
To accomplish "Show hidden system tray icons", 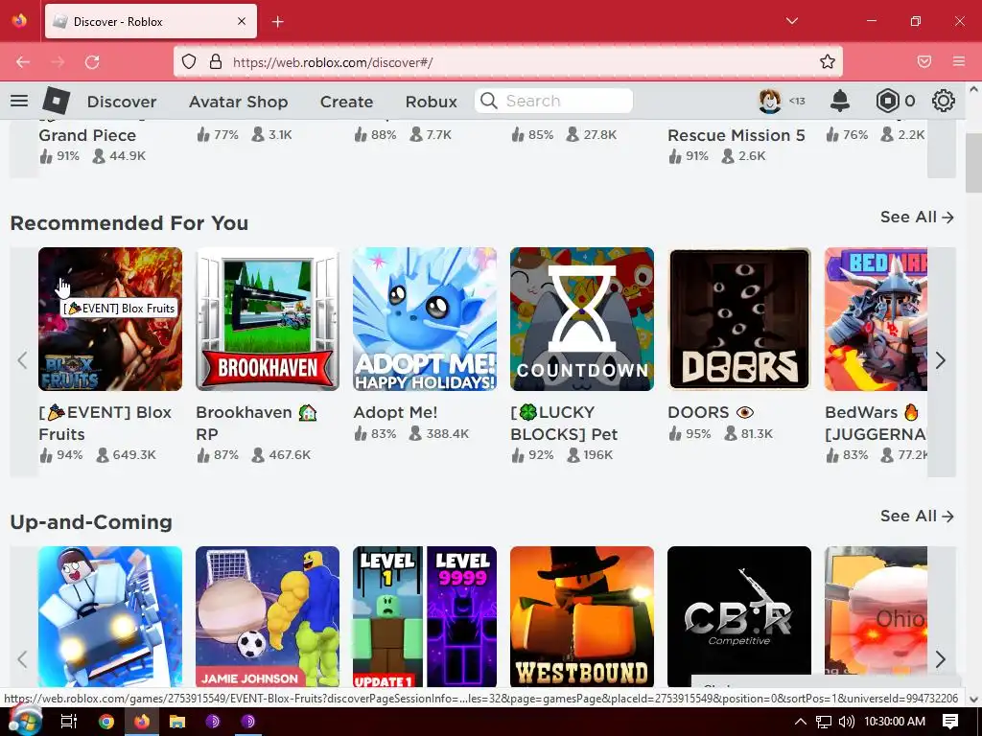I will point(801,722).
